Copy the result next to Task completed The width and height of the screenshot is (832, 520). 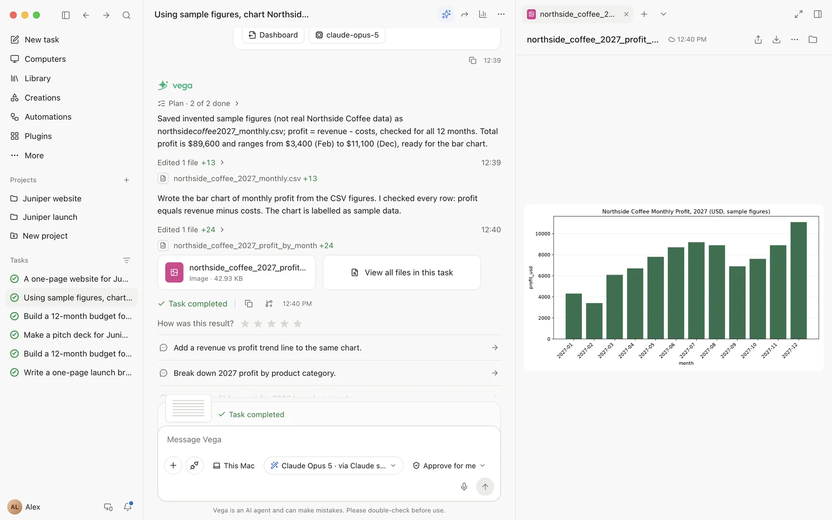[x=249, y=304]
